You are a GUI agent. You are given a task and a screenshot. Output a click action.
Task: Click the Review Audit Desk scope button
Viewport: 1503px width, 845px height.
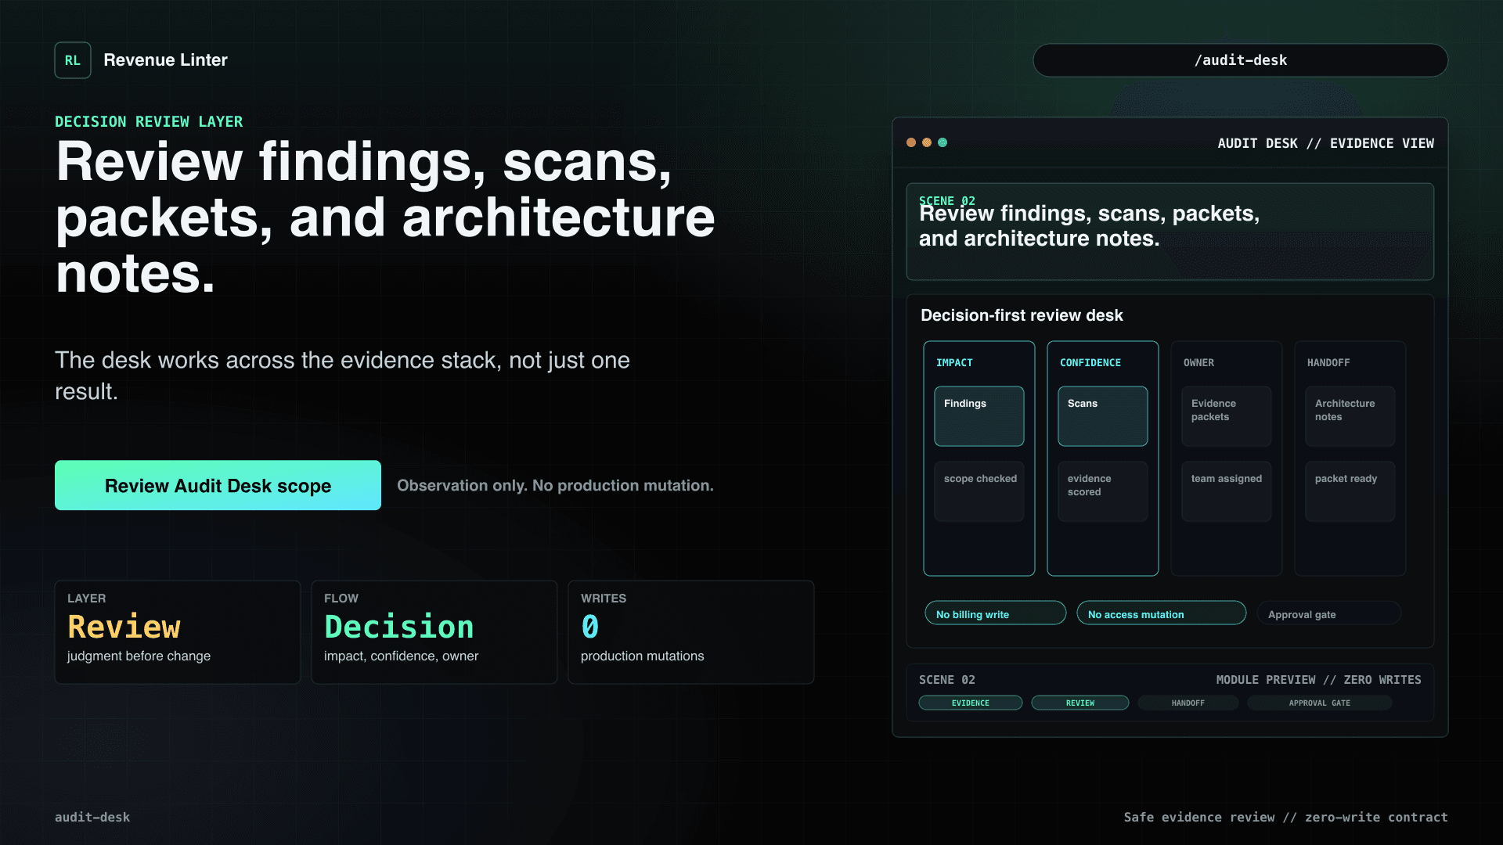pos(218,485)
